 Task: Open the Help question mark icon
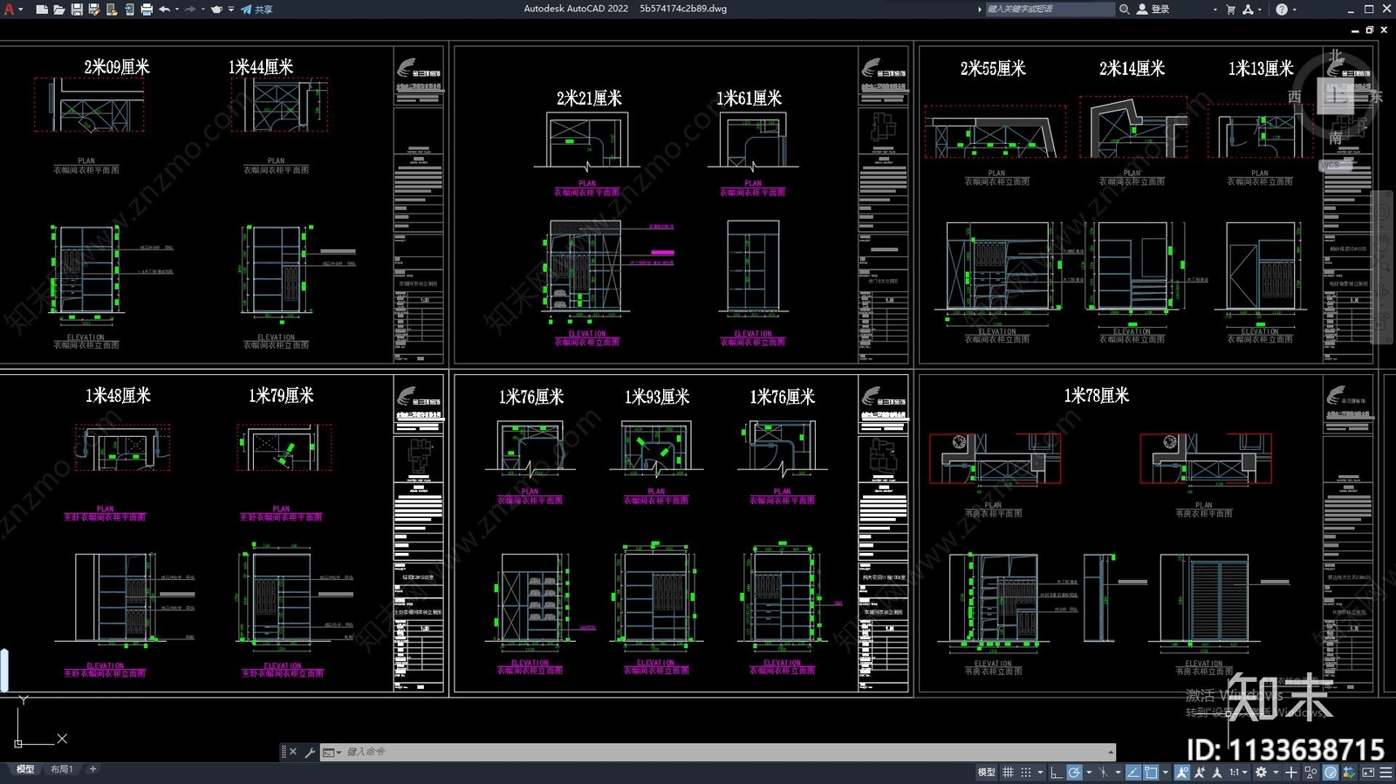point(1282,10)
